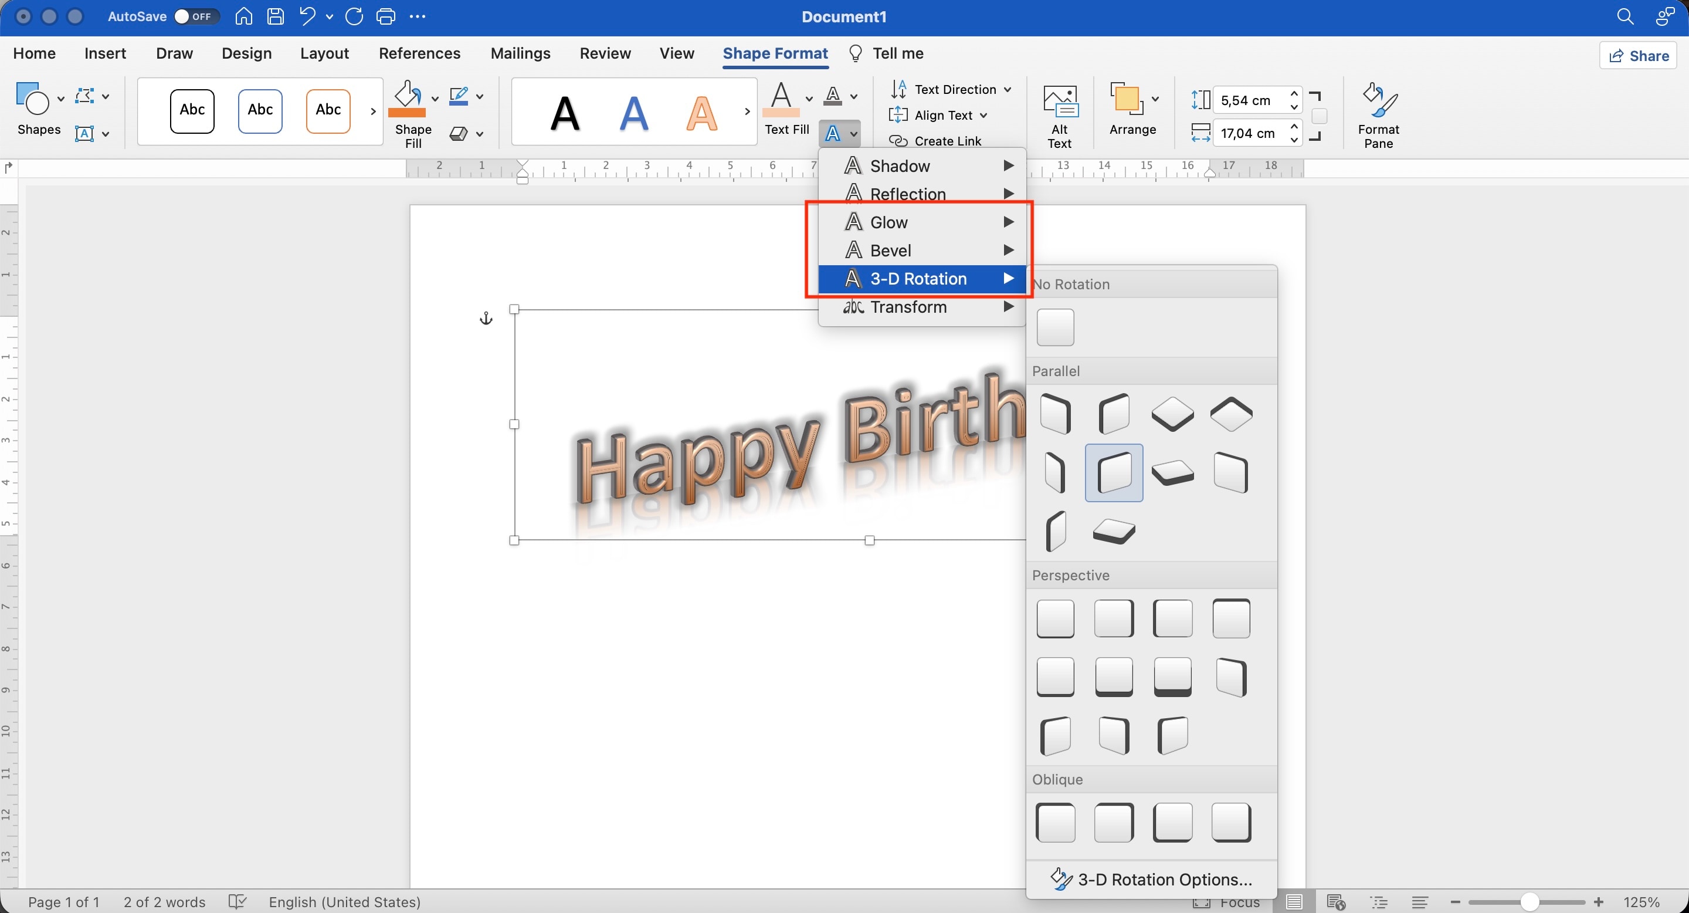Open the more options ellipsis in title bar

click(x=417, y=16)
